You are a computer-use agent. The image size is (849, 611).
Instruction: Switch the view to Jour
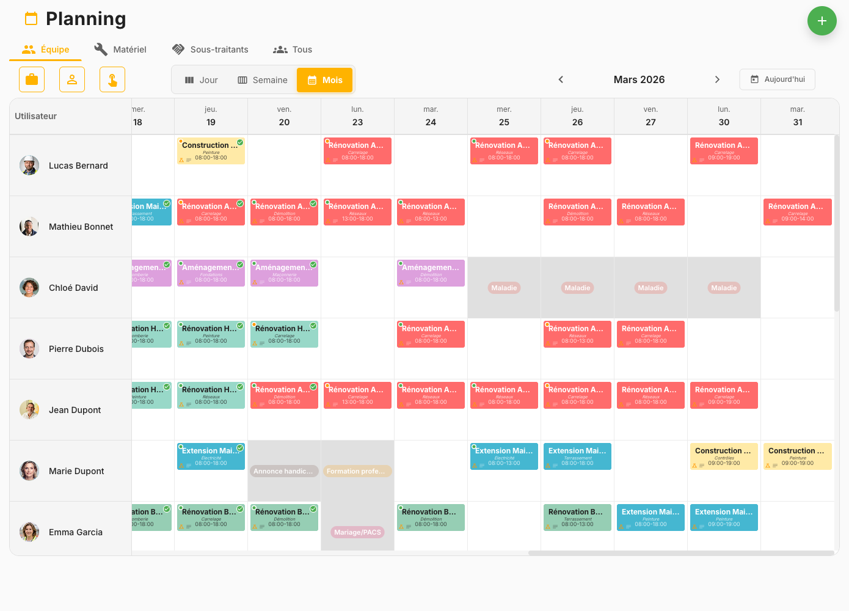(202, 79)
